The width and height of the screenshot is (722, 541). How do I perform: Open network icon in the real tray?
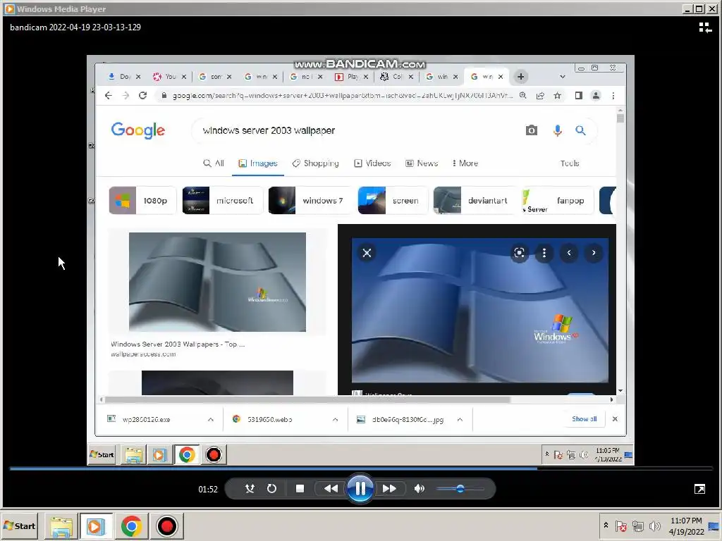(x=637, y=526)
